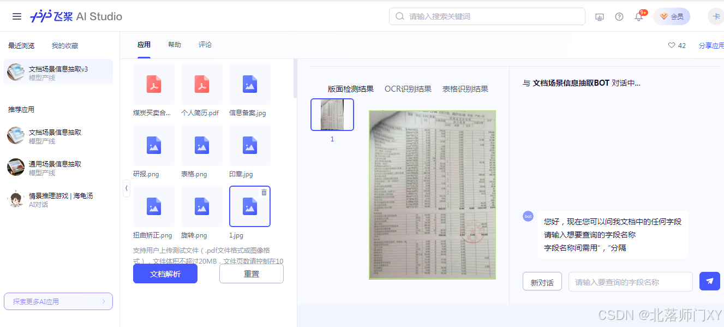Open the hamburger menu at top left
Viewport: 724px width, 327px height.
(x=16, y=16)
